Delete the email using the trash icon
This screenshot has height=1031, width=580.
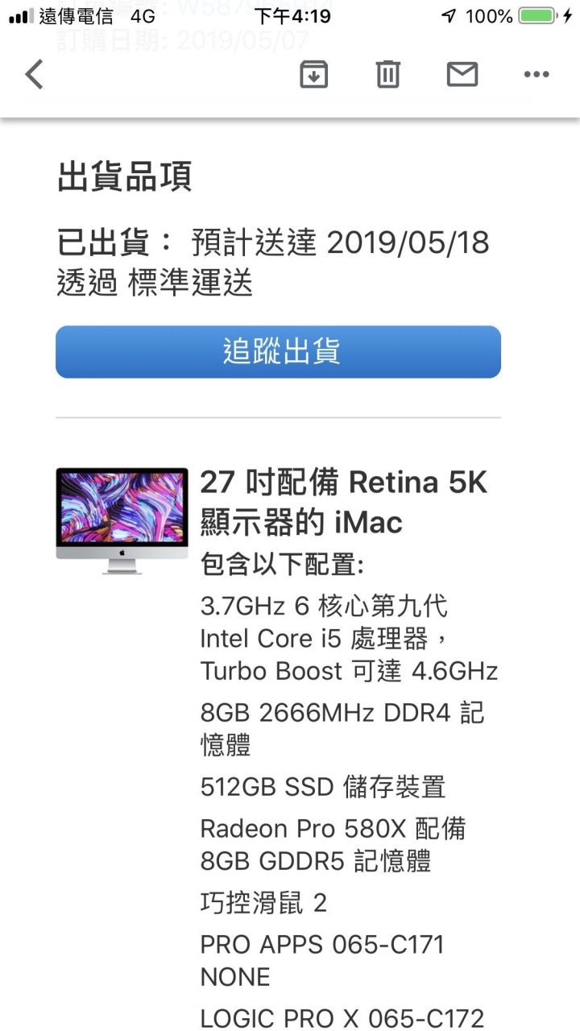coord(387,74)
